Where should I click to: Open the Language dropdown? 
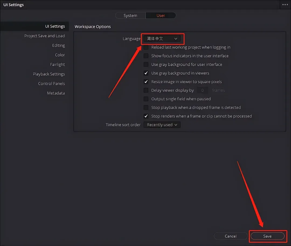pyautogui.click(x=162, y=39)
